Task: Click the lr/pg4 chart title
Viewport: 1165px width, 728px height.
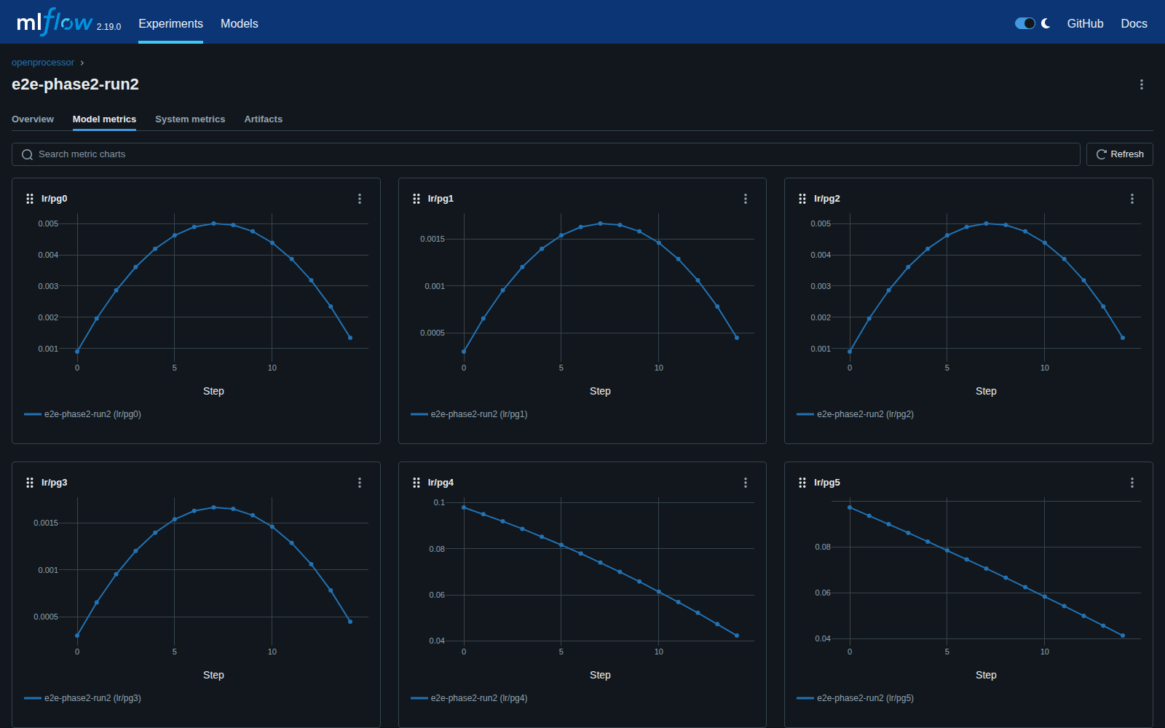Action: [441, 483]
